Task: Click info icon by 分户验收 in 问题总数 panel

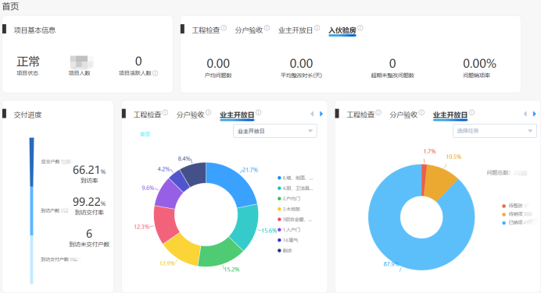Action: point(421,112)
